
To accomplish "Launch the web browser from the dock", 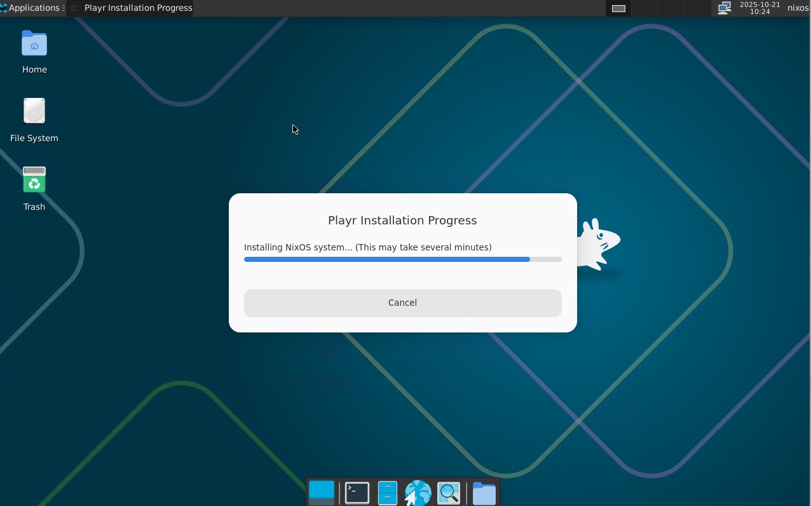I will click(x=418, y=493).
